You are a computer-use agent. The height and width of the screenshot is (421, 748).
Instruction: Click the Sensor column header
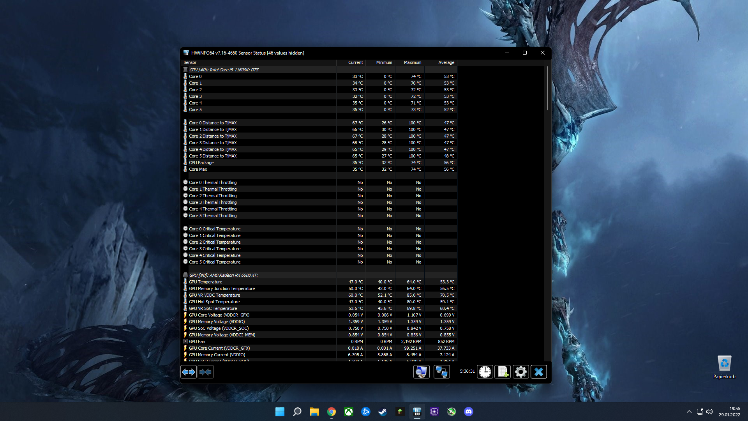click(190, 62)
